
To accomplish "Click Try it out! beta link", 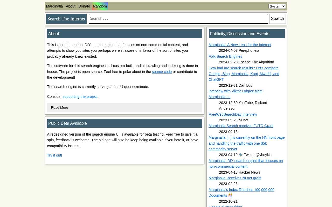I will [x=54, y=155].
